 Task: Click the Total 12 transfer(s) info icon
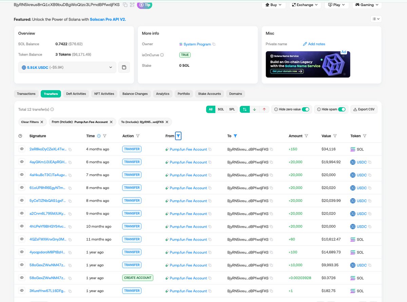point(52,109)
